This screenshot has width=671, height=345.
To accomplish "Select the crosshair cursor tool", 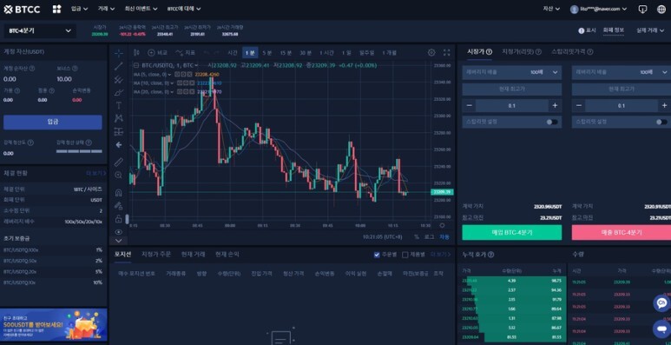I will [119, 53].
